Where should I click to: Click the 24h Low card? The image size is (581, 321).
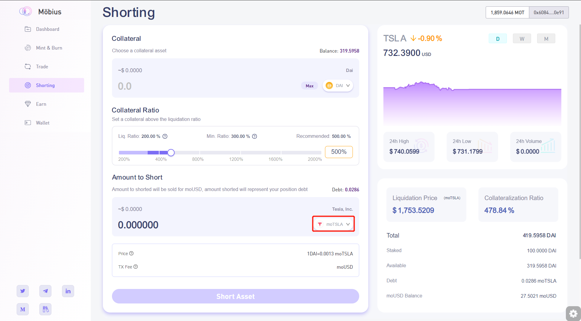pyautogui.click(x=472, y=147)
